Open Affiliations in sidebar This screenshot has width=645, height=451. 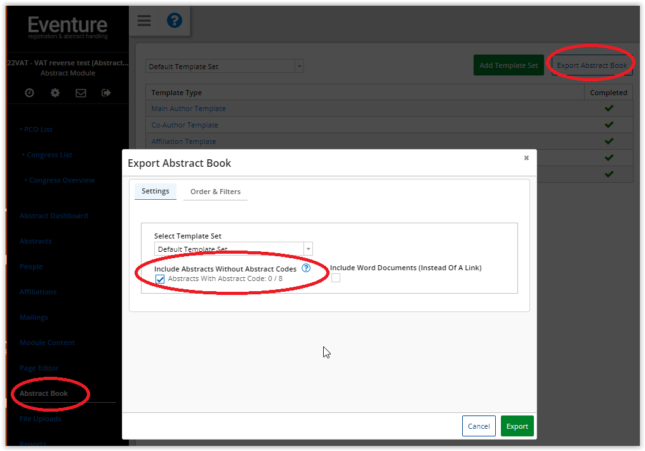(38, 292)
